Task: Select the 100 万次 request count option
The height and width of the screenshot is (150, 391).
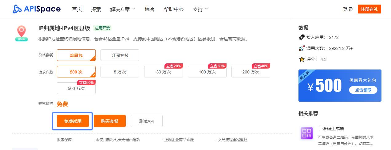Action: [x=207, y=72]
